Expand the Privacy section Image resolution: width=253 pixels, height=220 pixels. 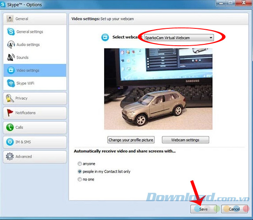(35, 98)
